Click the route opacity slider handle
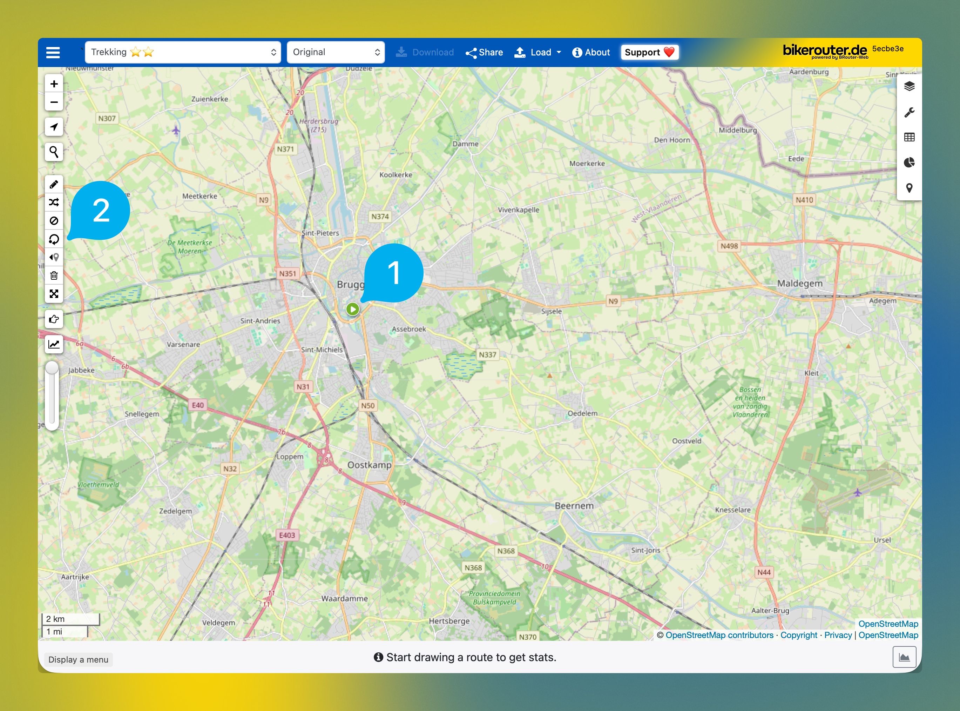Screen dimensions: 960x711 [52, 368]
